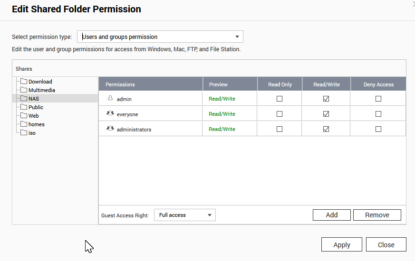
Task: Uncheck Read/Write for everyone
Action: coord(326,114)
